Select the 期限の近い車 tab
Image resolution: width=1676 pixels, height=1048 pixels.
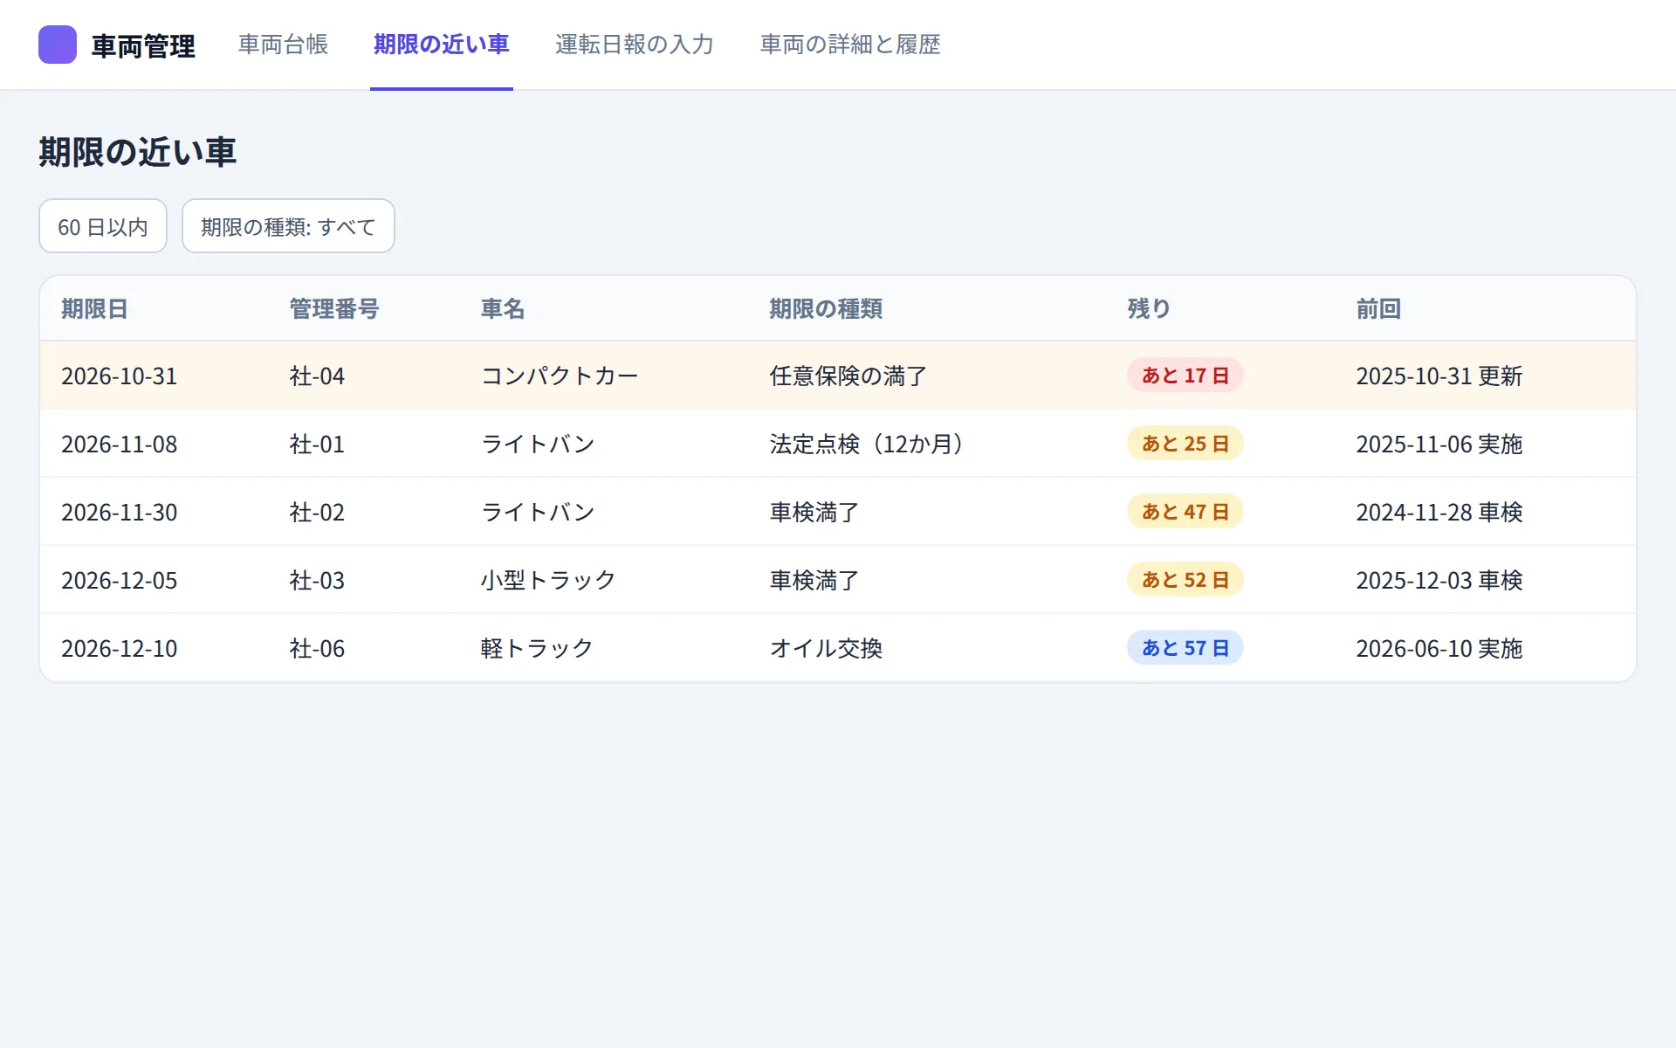(442, 45)
